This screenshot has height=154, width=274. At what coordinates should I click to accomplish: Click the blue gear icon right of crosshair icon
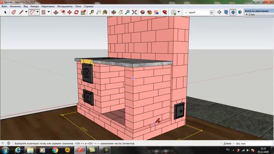point(226,12)
